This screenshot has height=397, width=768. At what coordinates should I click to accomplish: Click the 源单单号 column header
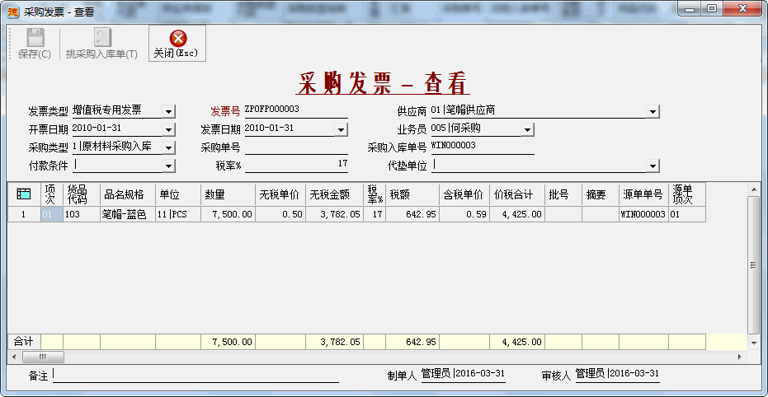(644, 194)
